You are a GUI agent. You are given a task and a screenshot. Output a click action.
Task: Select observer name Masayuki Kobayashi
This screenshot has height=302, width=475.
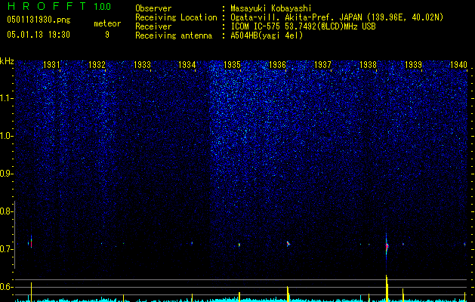[271, 8]
